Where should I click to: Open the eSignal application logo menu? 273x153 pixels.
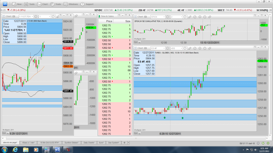[x=5, y=4]
